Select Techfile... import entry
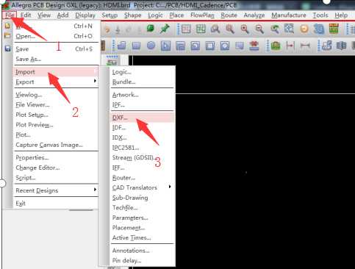 [x=142, y=208]
